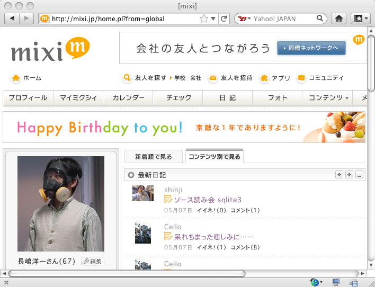Click magnifier icon beside 友人を探す

[127, 78]
